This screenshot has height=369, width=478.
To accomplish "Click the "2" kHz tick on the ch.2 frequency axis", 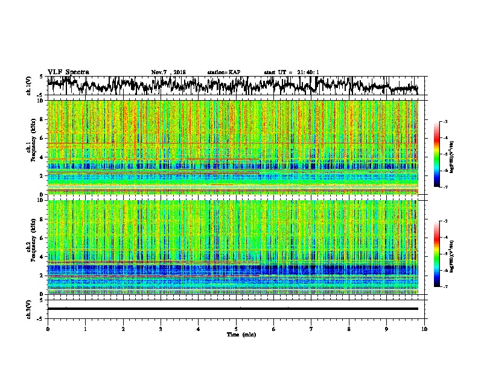I will point(43,276).
